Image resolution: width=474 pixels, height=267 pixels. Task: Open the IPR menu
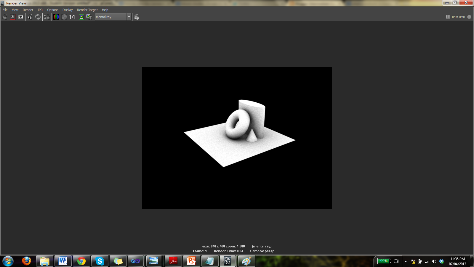40,10
